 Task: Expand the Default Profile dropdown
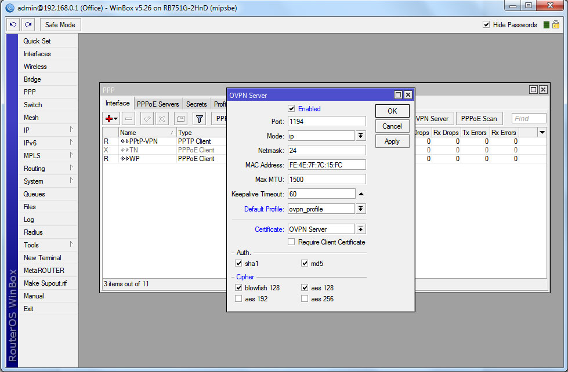click(360, 209)
